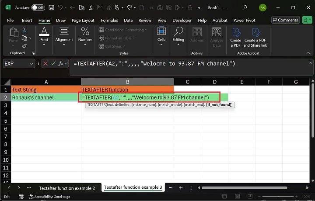The width and height of the screenshot is (315, 201).
Task: Click the Save icon in title bar
Action: click(x=52, y=7)
